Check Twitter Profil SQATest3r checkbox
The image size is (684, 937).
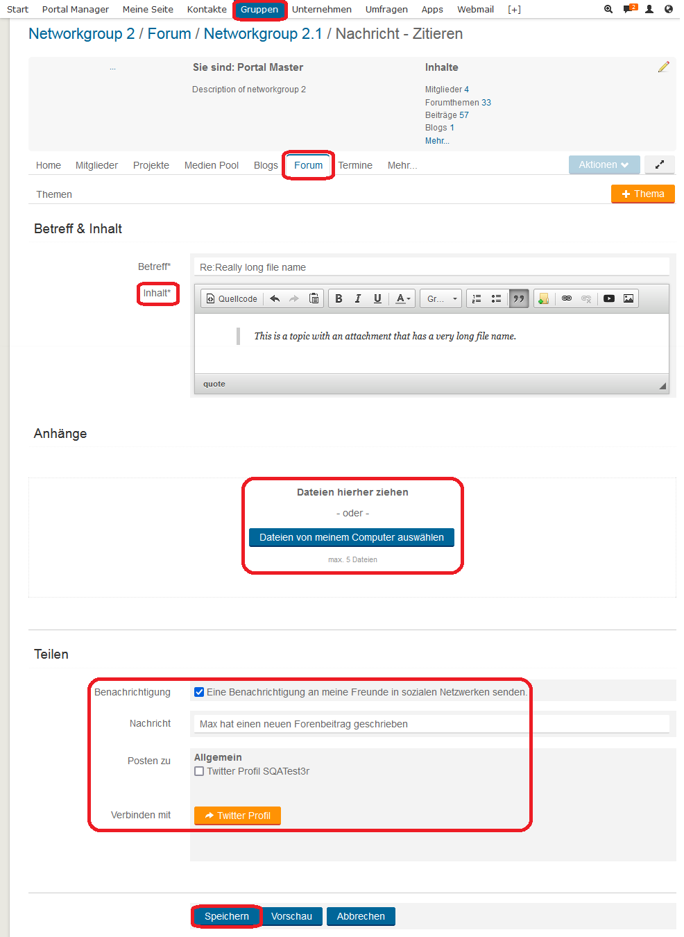199,771
